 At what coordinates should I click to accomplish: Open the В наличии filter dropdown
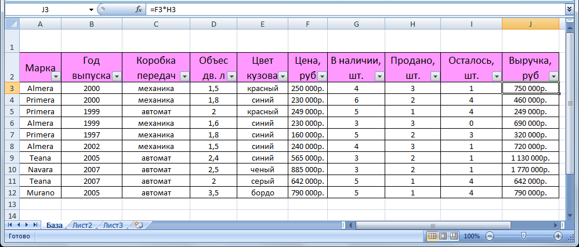point(379,77)
